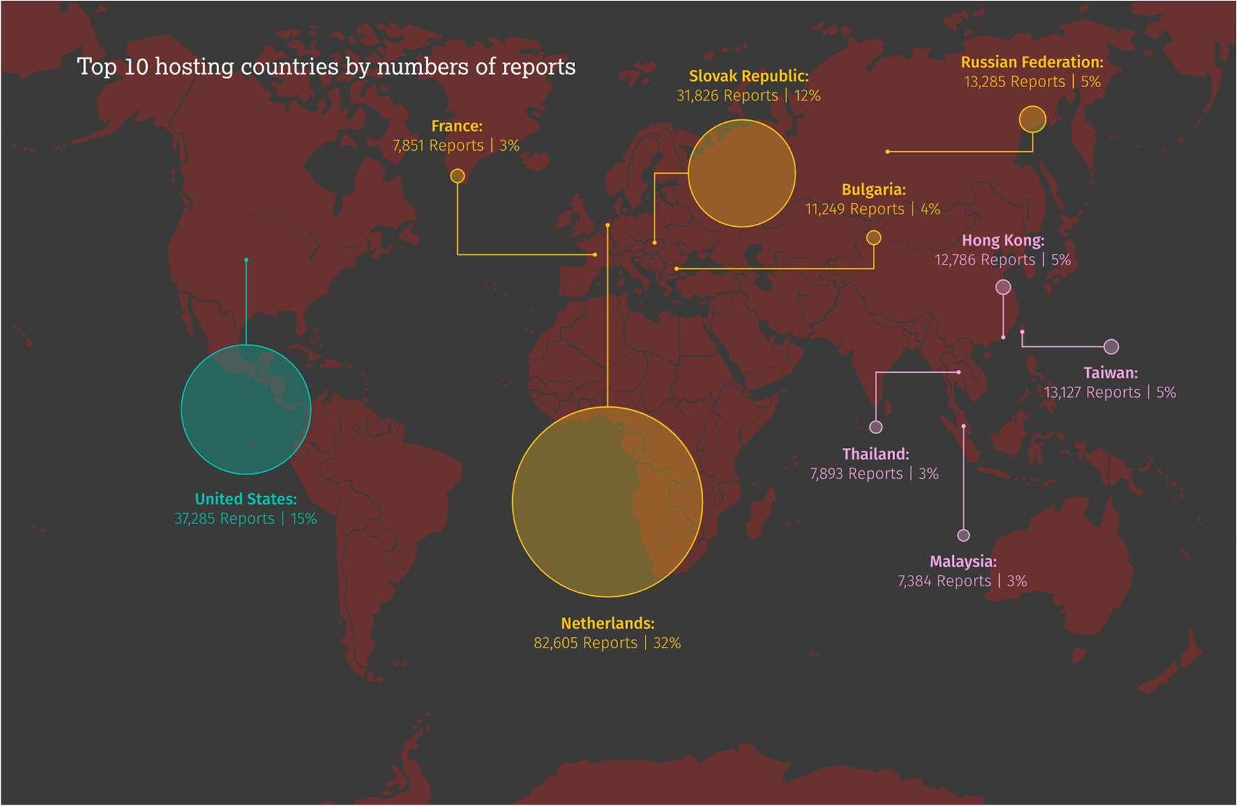Select the Malaysia pink circle marker
The image size is (1237, 806).
[x=964, y=535]
